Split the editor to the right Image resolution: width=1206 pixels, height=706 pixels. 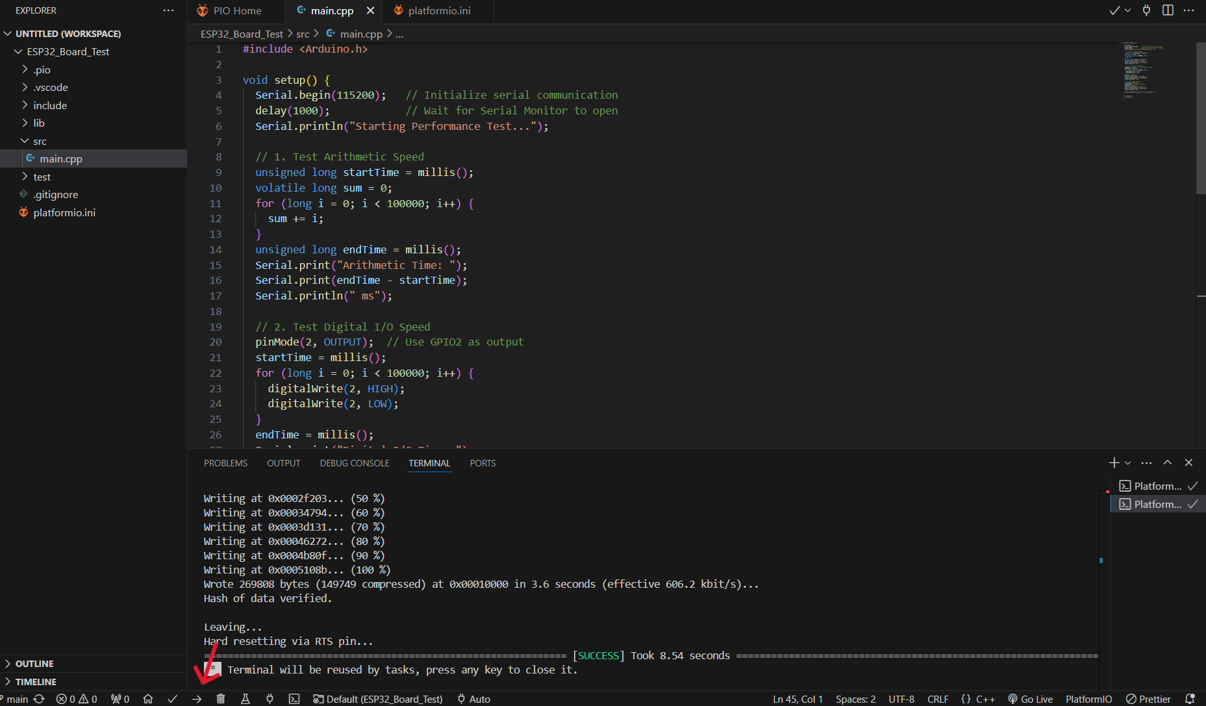tap(1168, 10)
